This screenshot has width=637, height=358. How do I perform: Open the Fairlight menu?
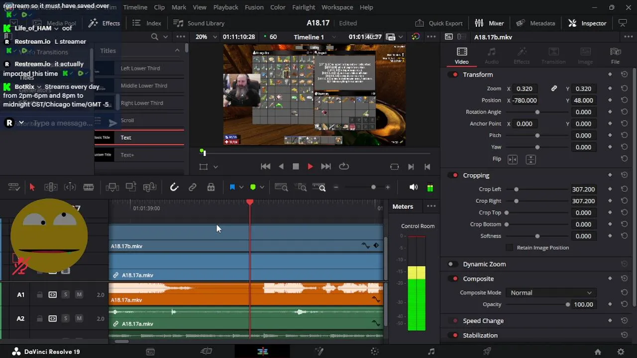(304, 7)
